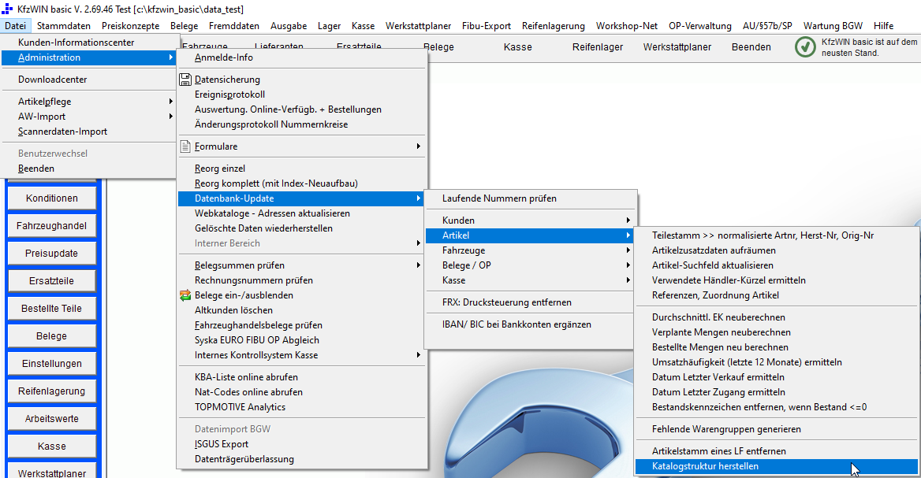
Task: Expand the Datenbank-Update submenu arrow
Action: (x=418, y=198)
